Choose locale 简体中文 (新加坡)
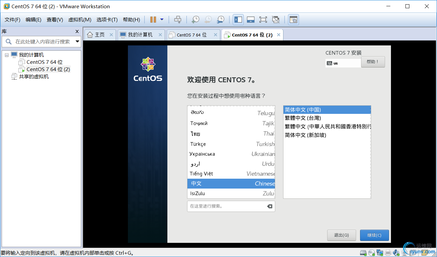Screen dimensions: 437x257 point(327,135)
